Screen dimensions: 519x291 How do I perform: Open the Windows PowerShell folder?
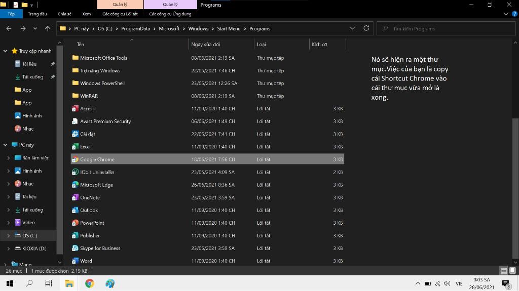[x=98, y=84]
